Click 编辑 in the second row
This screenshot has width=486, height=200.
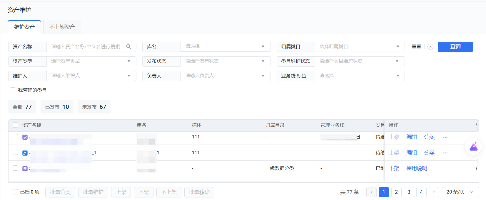coord(412,153)
